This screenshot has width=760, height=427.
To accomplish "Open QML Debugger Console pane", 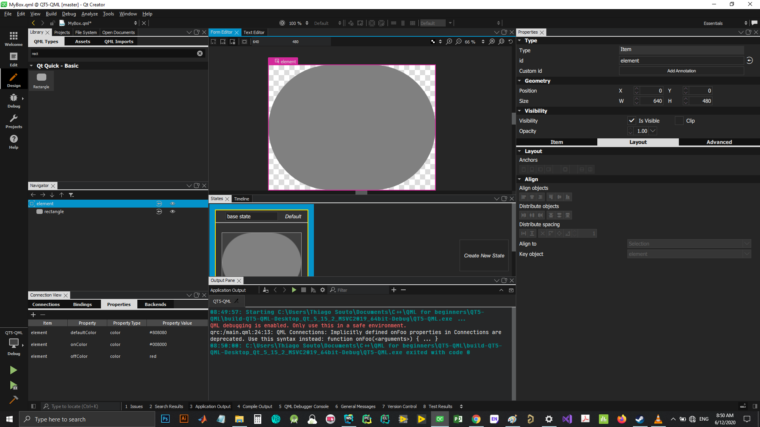I will tap(304, 406).
